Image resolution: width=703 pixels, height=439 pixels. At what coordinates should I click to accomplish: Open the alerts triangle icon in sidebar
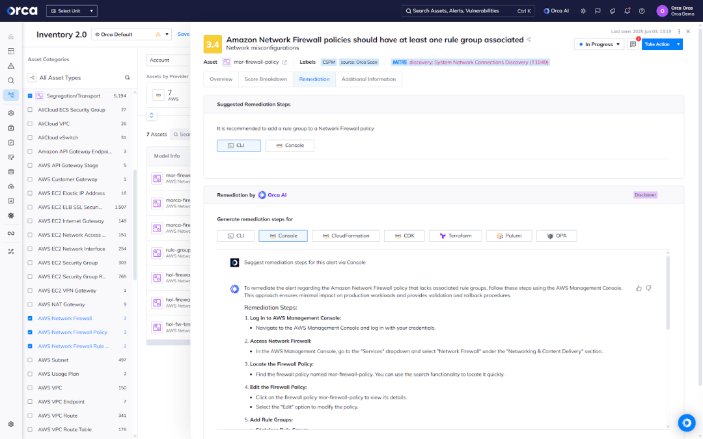click(11, 66)
